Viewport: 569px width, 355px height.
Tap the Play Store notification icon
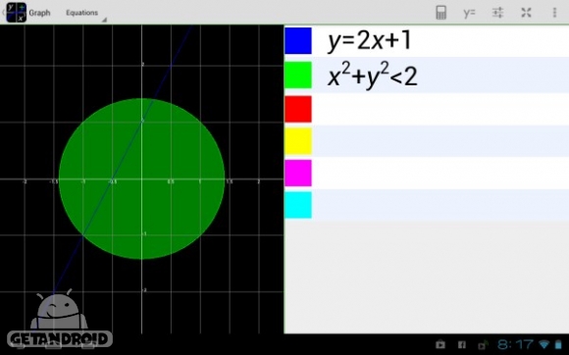click(x=440, y=344)
